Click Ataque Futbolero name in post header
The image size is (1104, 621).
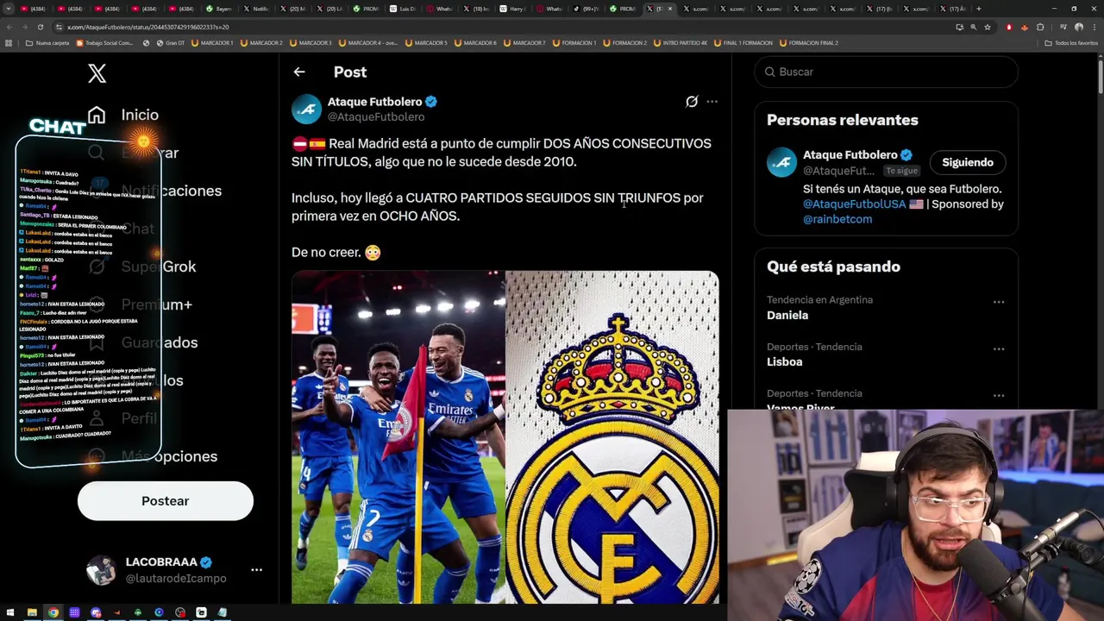click(374, 102)
